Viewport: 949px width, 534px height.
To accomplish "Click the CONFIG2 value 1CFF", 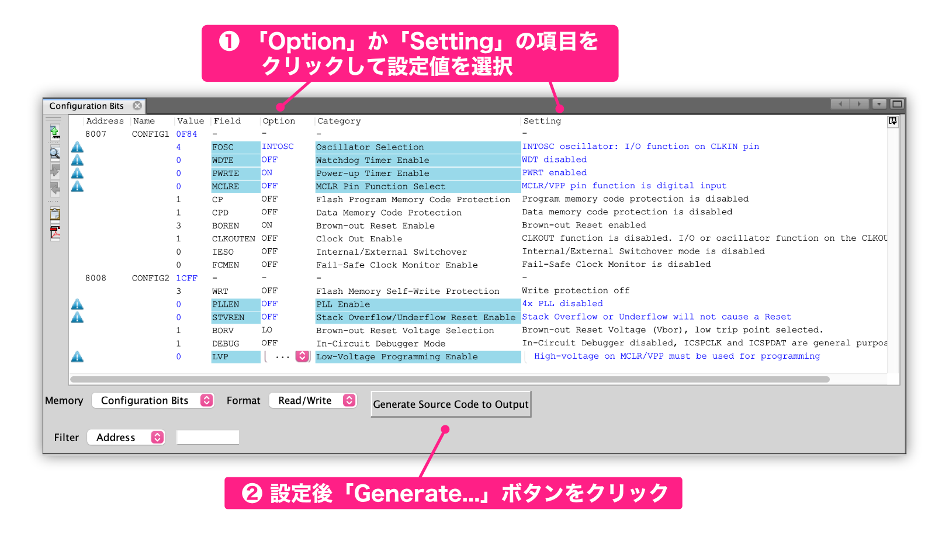I will tap(187, 278).
